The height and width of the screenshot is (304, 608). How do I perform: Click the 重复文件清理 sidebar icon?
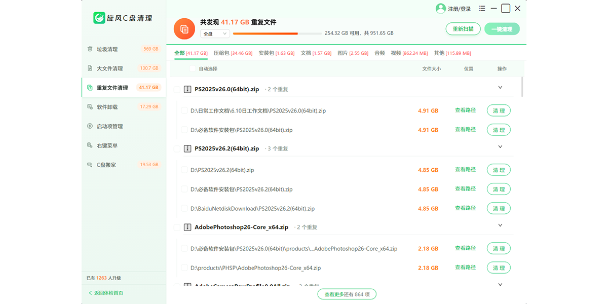pos(90,88)
